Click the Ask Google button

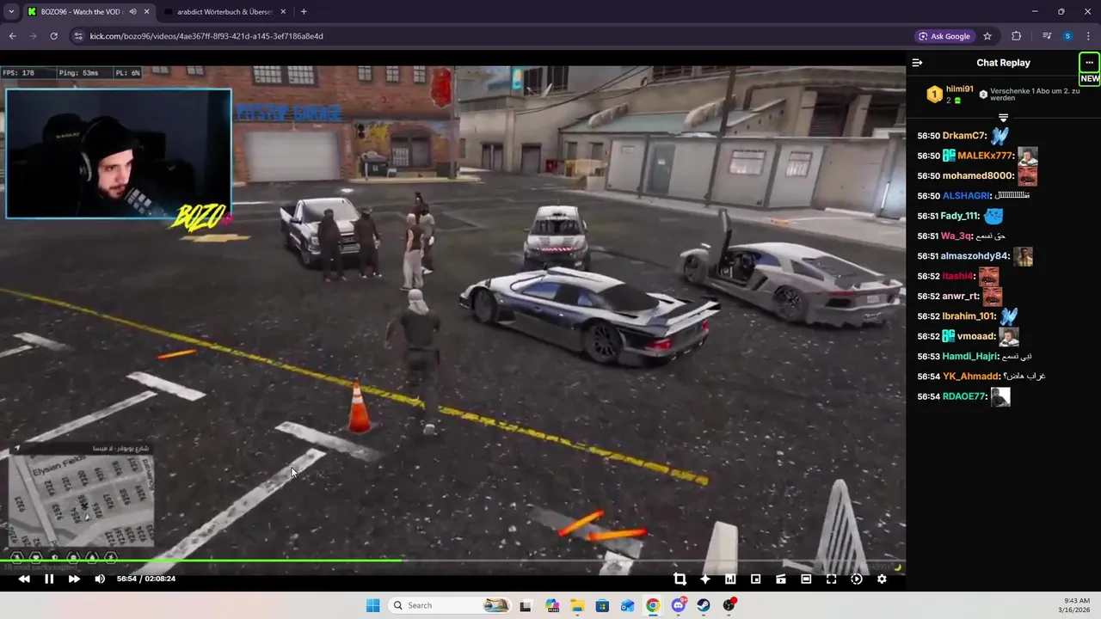(944, 36)
